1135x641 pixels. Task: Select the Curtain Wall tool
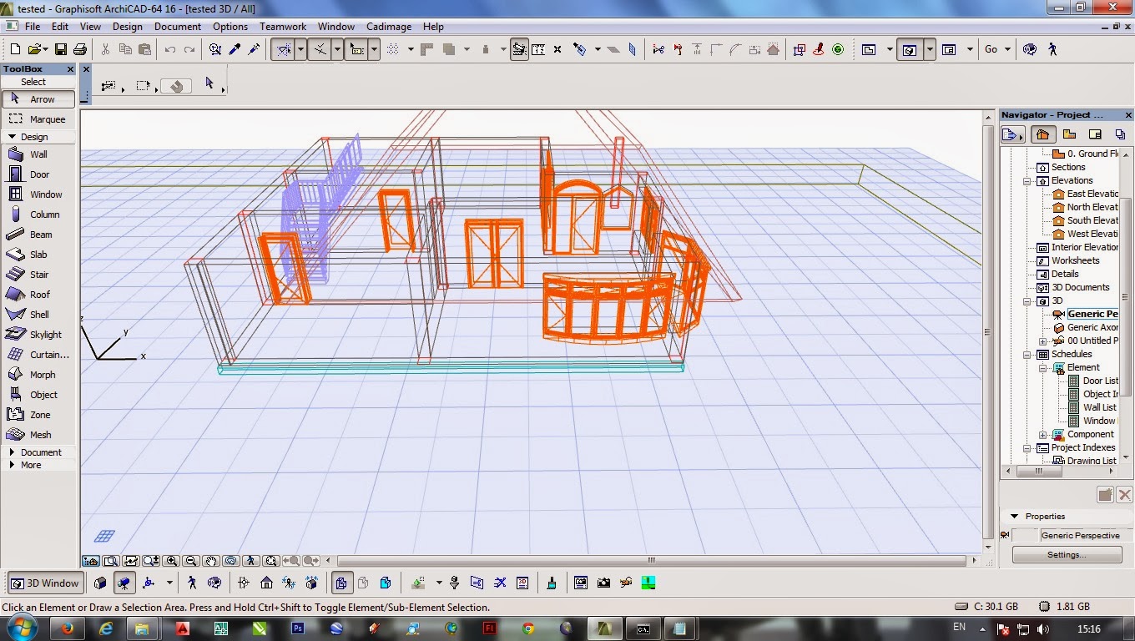coord(38,355)
